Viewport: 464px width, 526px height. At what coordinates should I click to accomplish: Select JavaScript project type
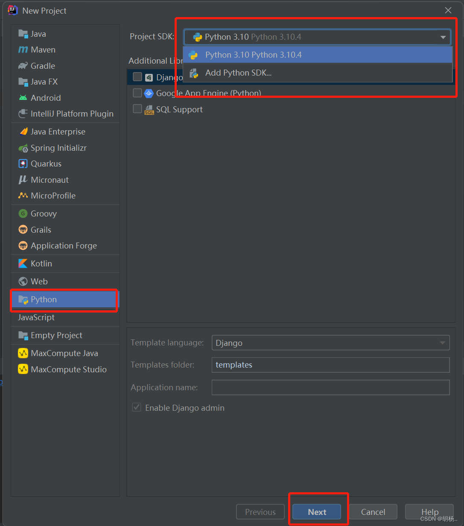point(36,317)
